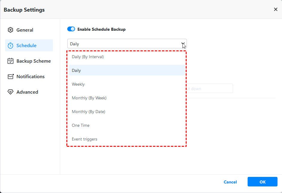Choose Event triggers from the list

click(x=85, y=139)
